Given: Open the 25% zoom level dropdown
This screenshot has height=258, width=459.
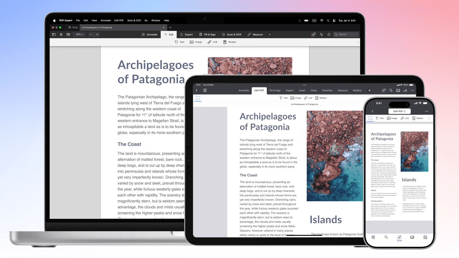Looking at the screenshot, I should (79, 34).
